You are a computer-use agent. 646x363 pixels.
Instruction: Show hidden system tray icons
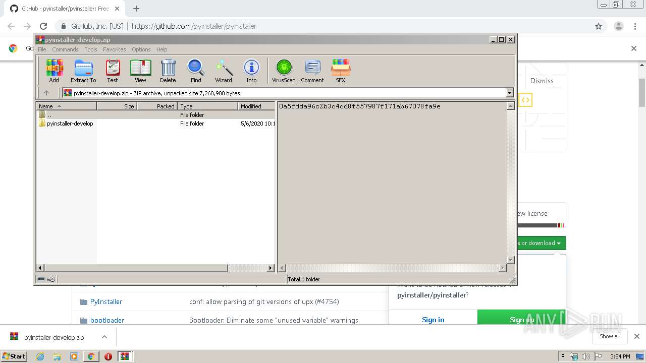tap(563, 356)
